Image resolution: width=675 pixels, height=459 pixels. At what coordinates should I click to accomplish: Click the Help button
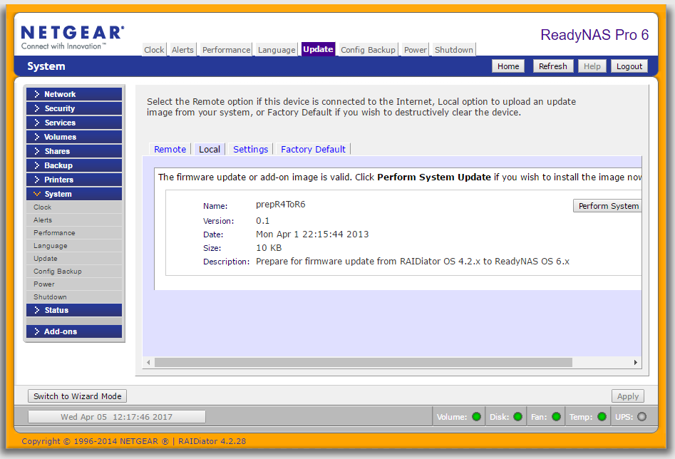click(592, 66)
